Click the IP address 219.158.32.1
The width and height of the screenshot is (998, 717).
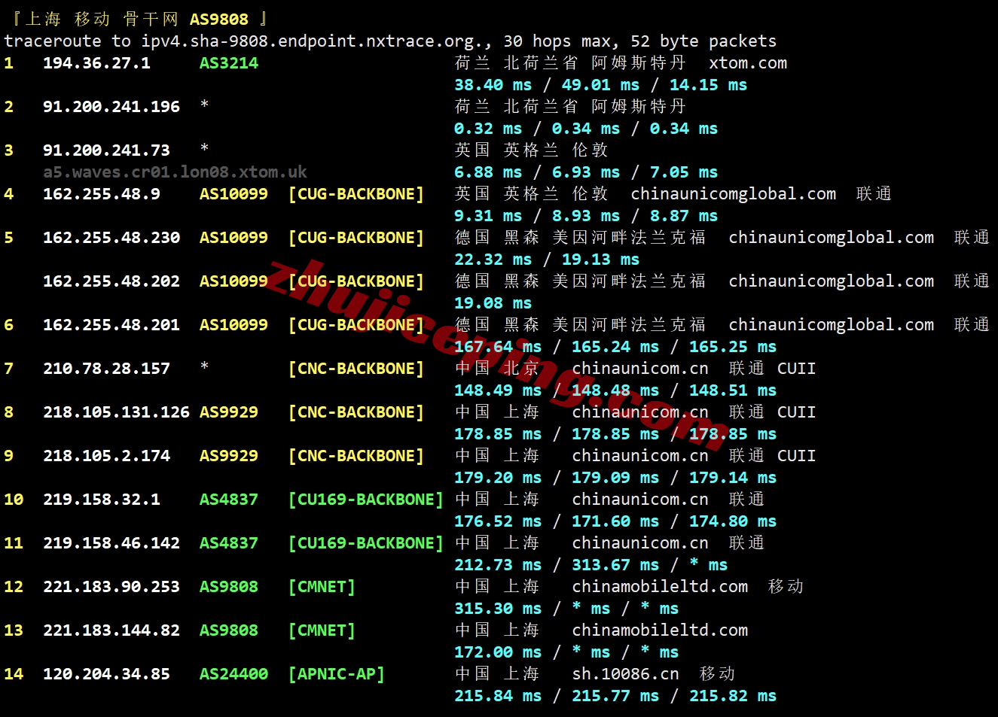click(x=101, y=500)
